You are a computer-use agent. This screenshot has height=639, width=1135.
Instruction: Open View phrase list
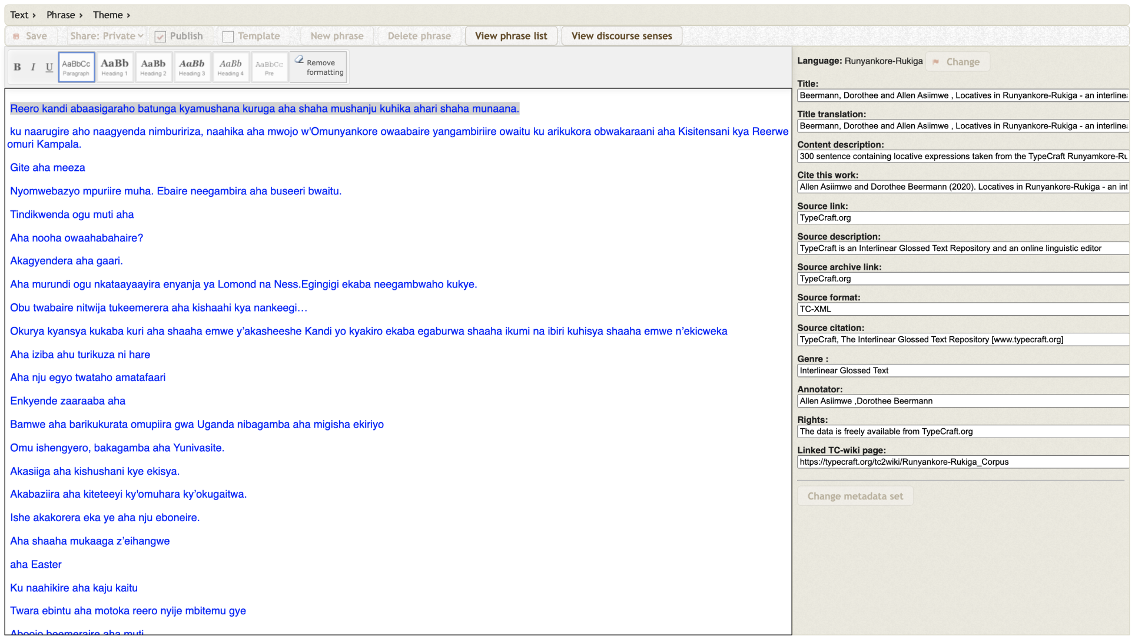tap(511, 36)
